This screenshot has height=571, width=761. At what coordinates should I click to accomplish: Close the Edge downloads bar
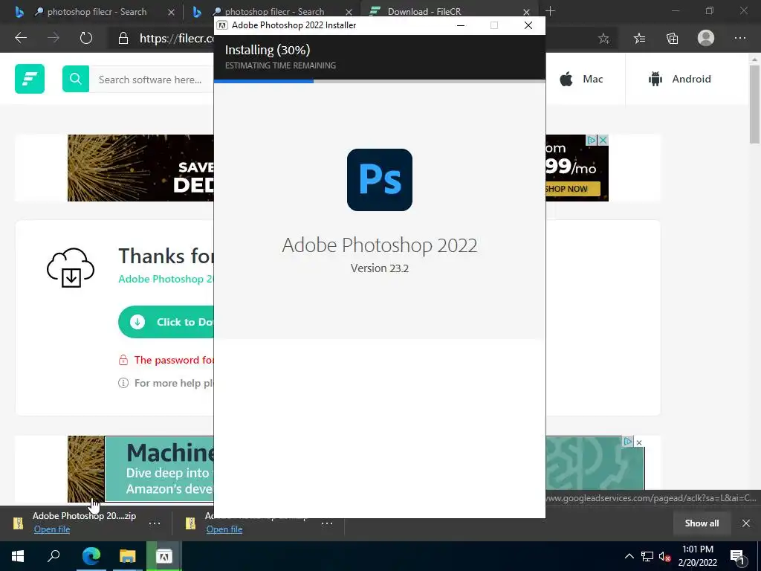(x=746, y=523)
